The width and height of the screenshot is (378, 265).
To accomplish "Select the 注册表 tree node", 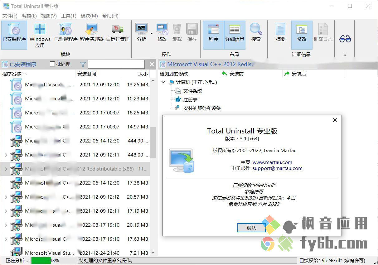I will click(x=190, y=100).
